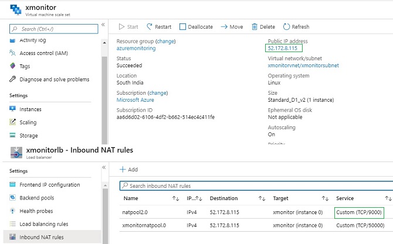Open Activity log menu item
This screenshot has width=393, height=244.
[x=33, y=40]
